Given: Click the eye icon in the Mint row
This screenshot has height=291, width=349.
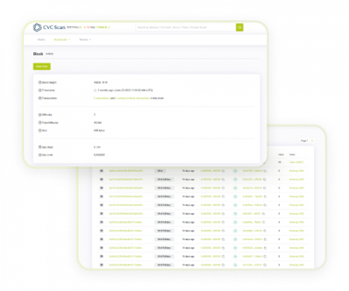Looking at the screenshot, I should (101, 171).
